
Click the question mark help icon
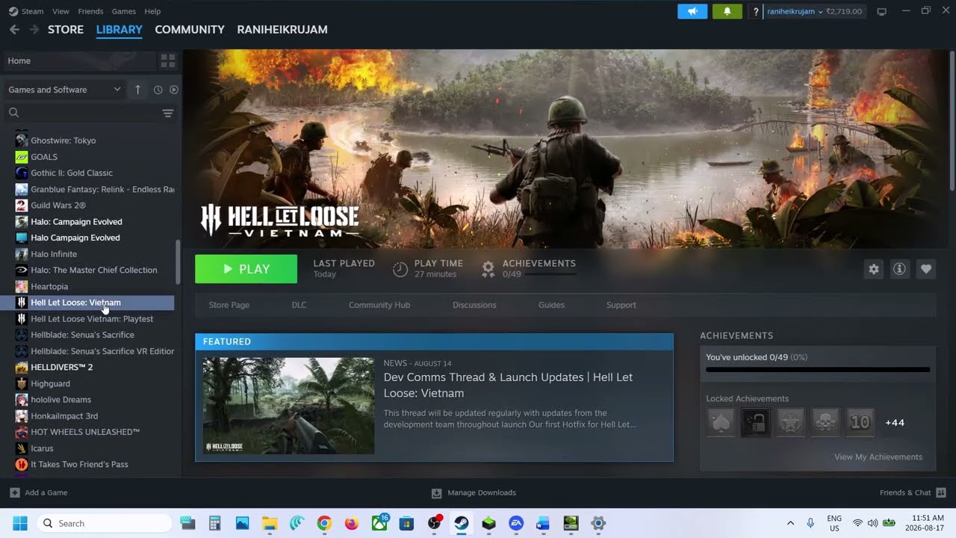click(x=756, y=11)
